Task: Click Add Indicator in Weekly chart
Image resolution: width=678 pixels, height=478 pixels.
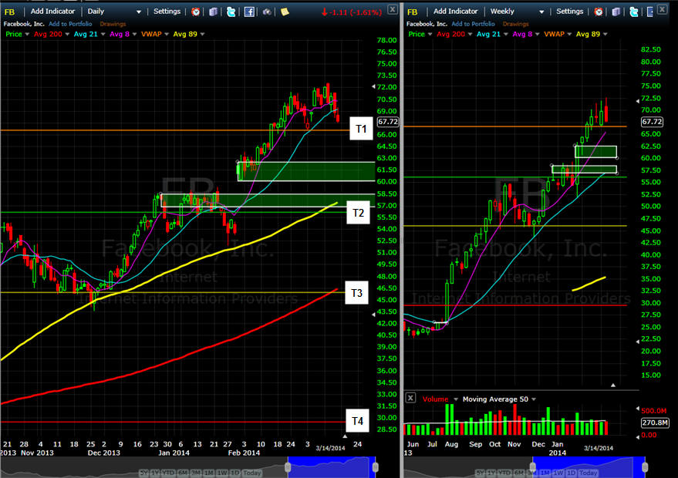Action: click(x=455, y=12)
